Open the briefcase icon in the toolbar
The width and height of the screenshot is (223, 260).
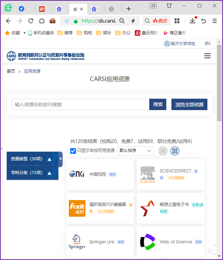pyautogui.click(x=53, y=21)
